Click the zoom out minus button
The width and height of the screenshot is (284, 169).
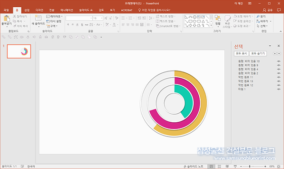point(241,166)
